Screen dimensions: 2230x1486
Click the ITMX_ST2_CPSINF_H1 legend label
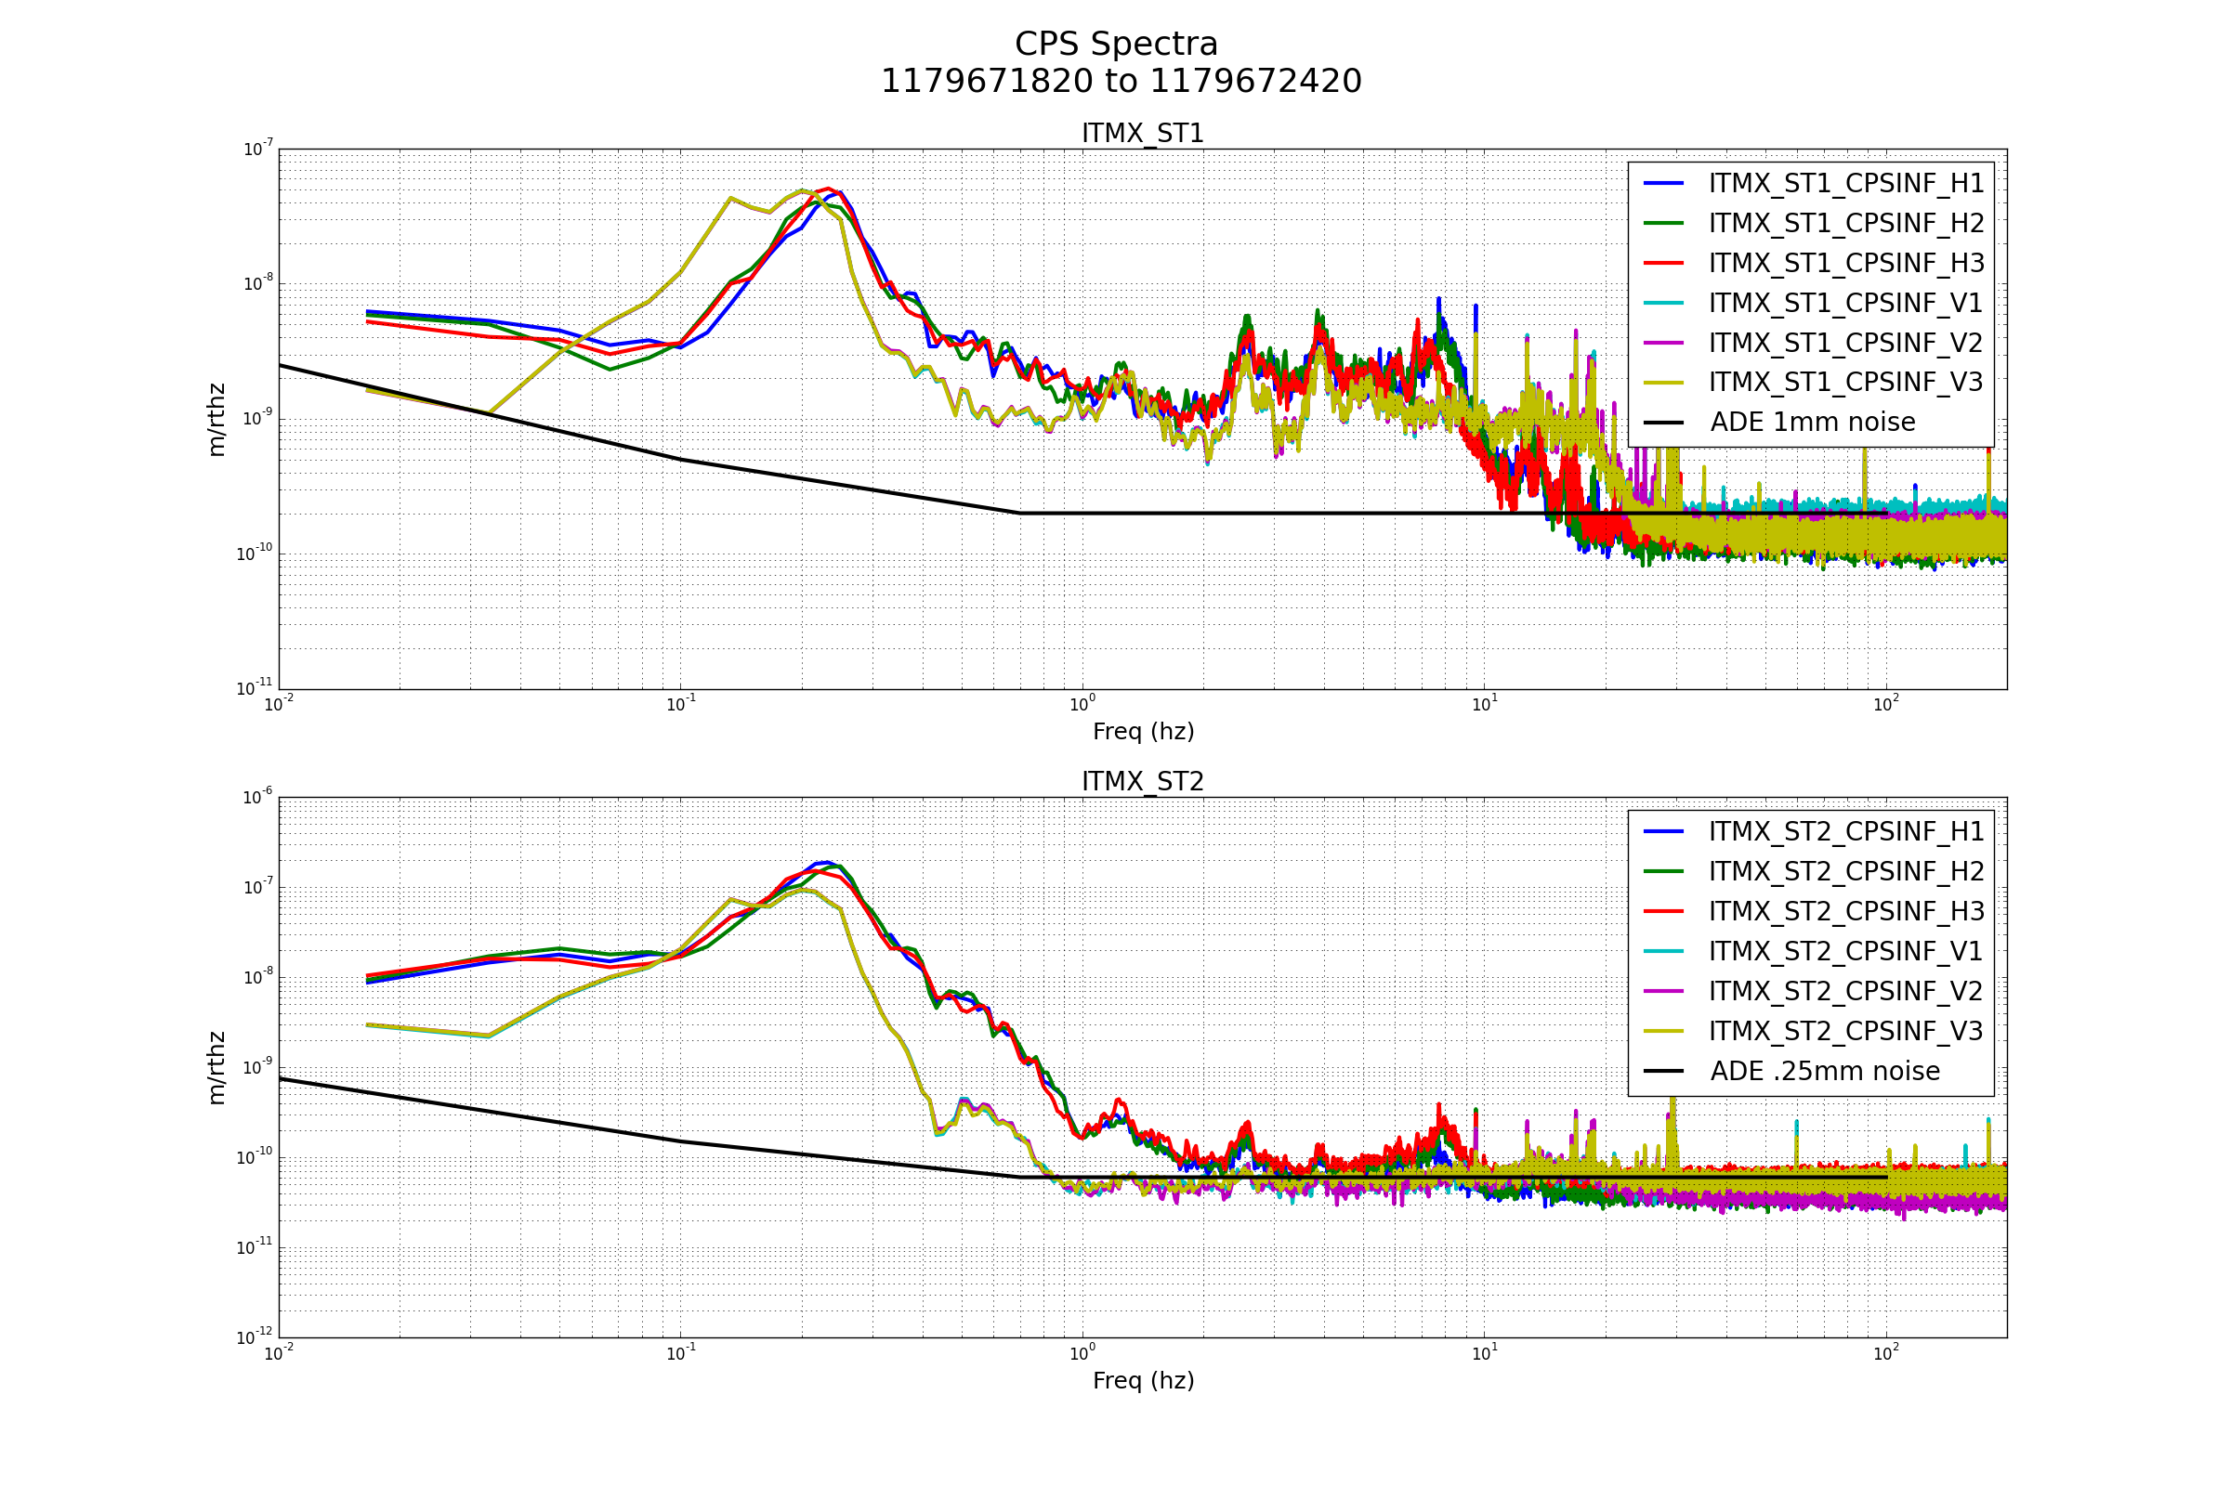click(x=1845, y=831)
